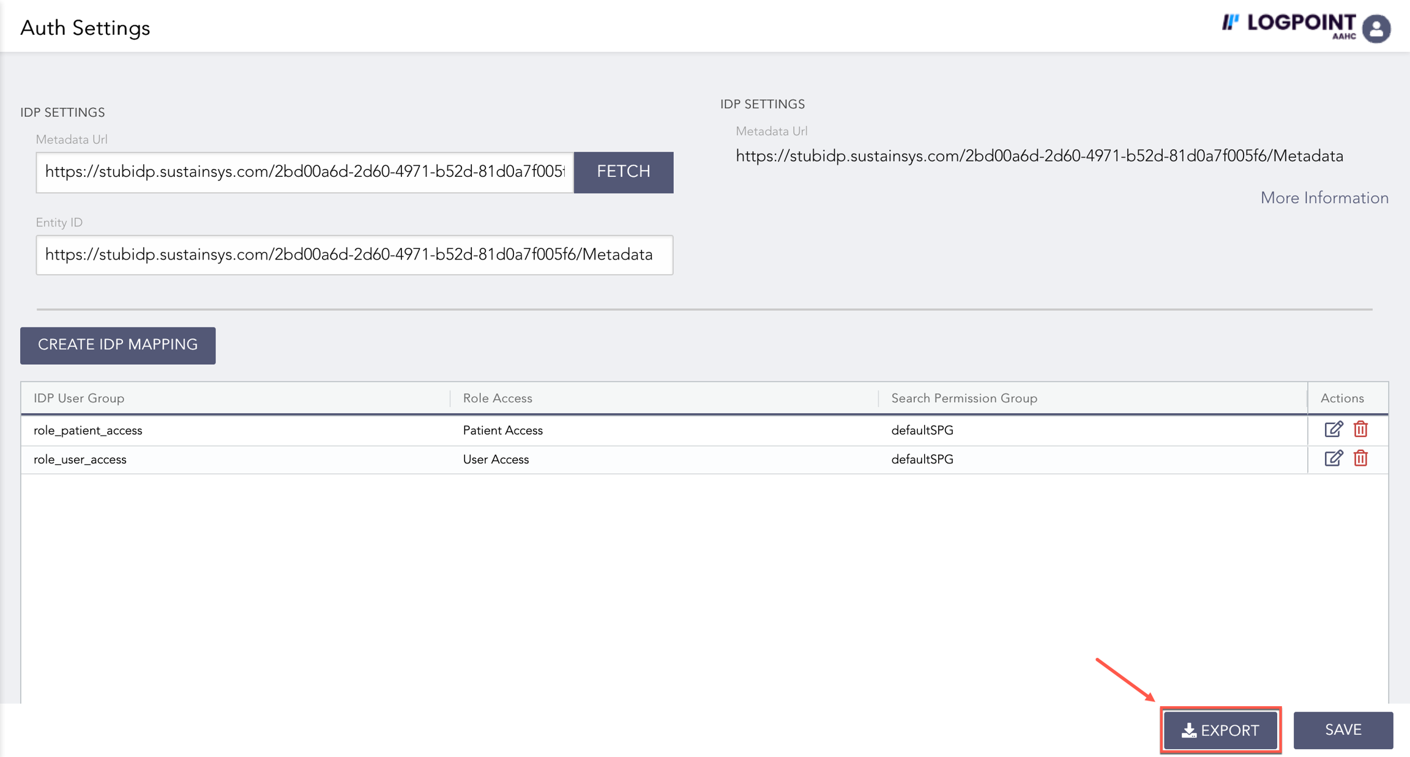Focus the Entity ID input field
The height and width of the screenshot is (757, 1410).
354,255
